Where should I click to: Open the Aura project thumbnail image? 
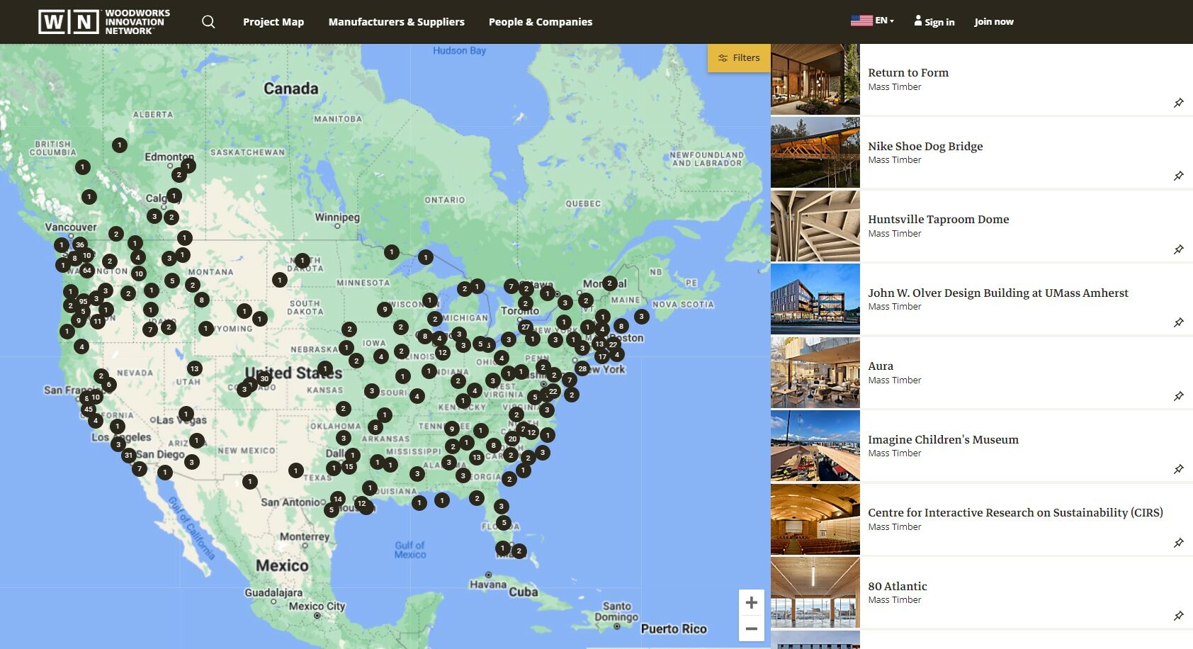[815, 372]
